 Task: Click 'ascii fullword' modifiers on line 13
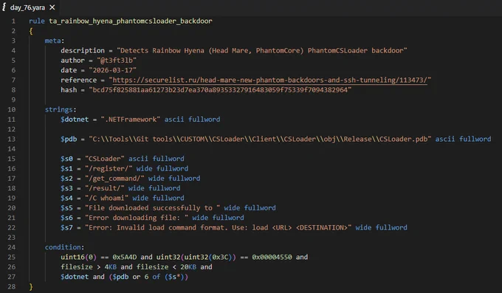pos(463,139)
